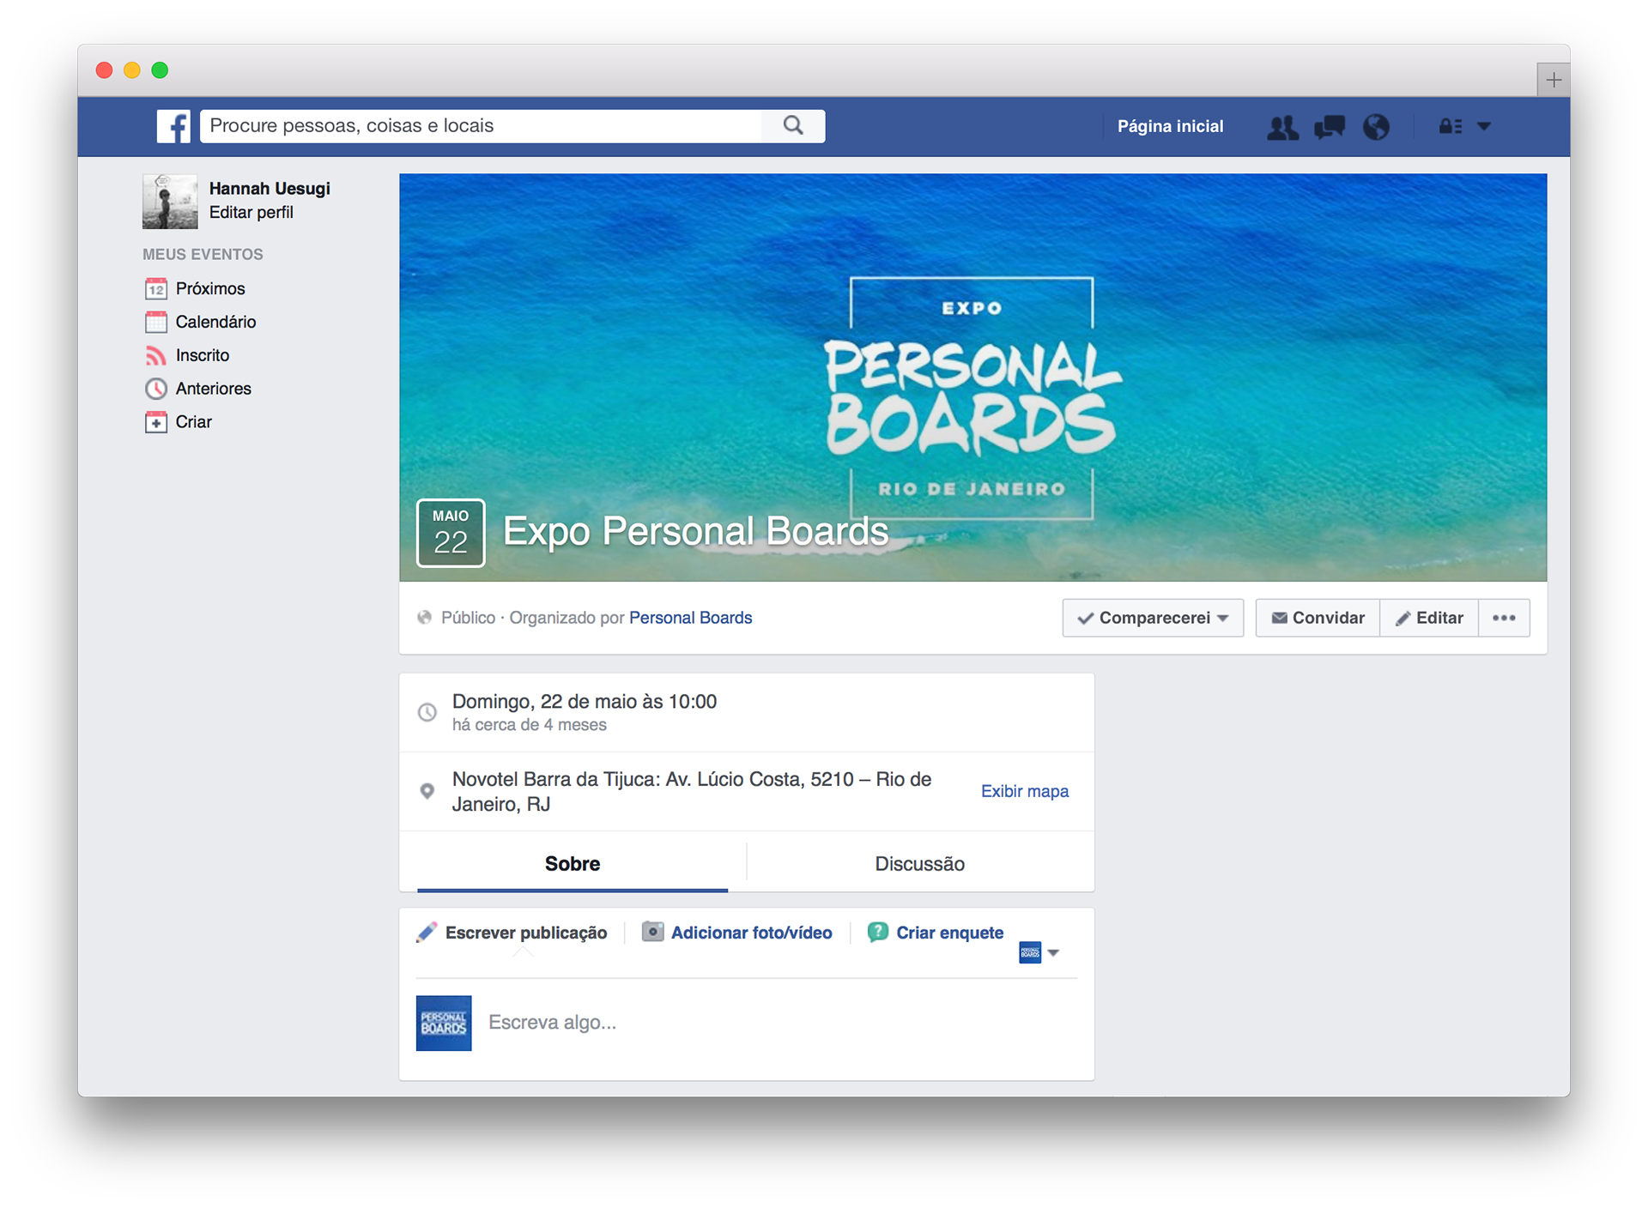Click the search magnifier icon
This screenshot has width=1648, height=1208.
[793, 126]
